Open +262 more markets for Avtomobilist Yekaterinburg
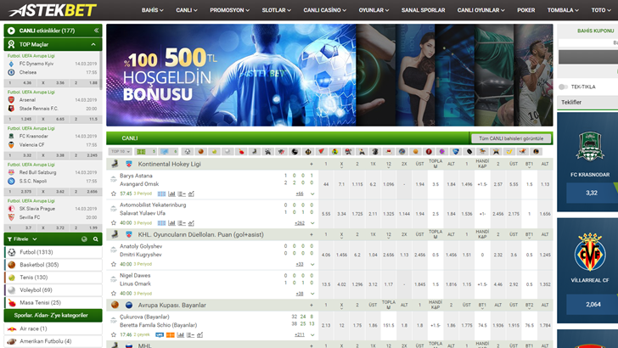The image size is (618, 348). [300, 223]
